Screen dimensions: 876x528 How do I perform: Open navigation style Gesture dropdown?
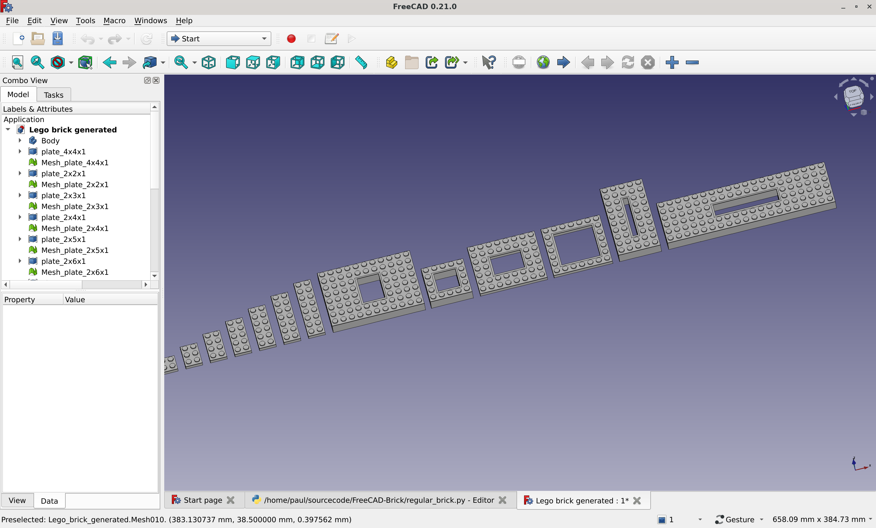point(739,519)
